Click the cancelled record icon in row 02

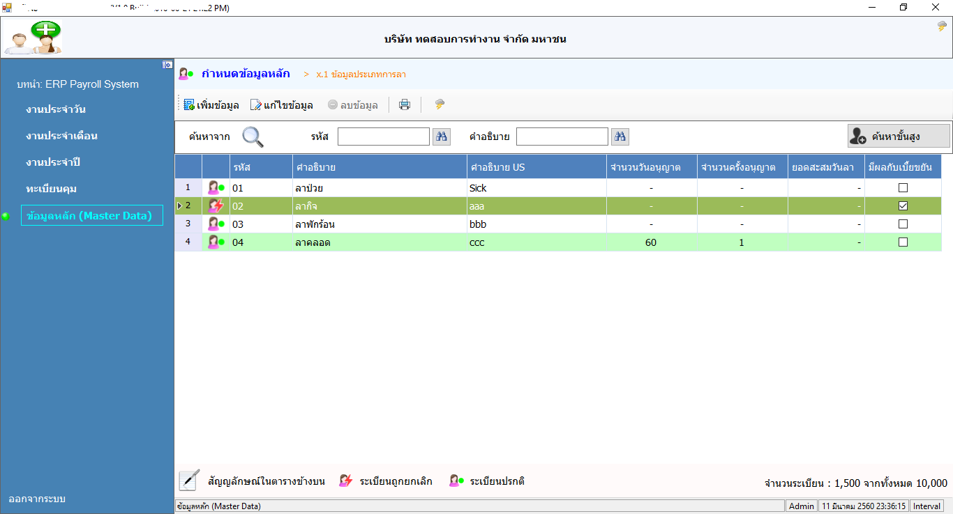click(x=216, y=206)
